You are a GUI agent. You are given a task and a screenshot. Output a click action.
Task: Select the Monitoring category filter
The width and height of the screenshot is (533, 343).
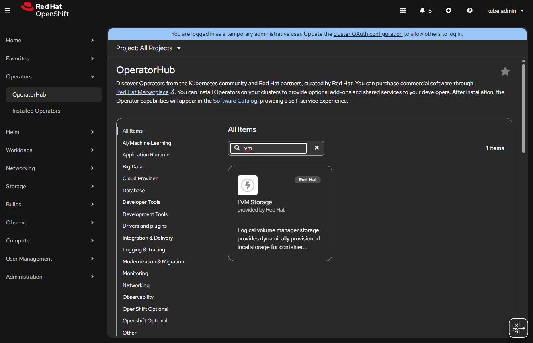click(135, 273)
